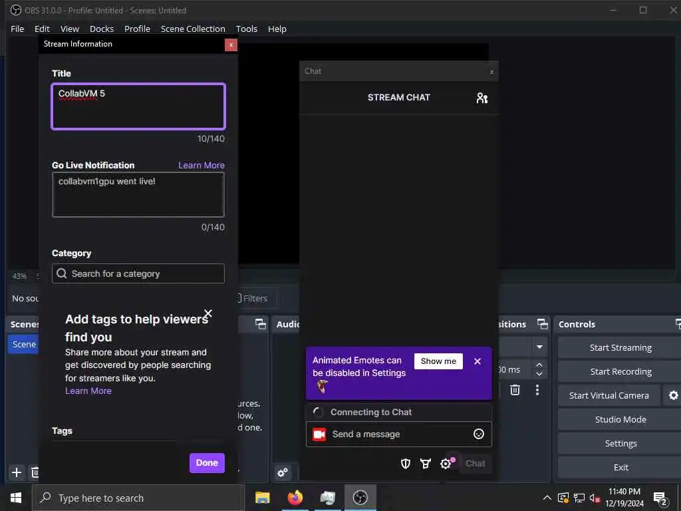Click Start Streaming

tap(620, 347)
